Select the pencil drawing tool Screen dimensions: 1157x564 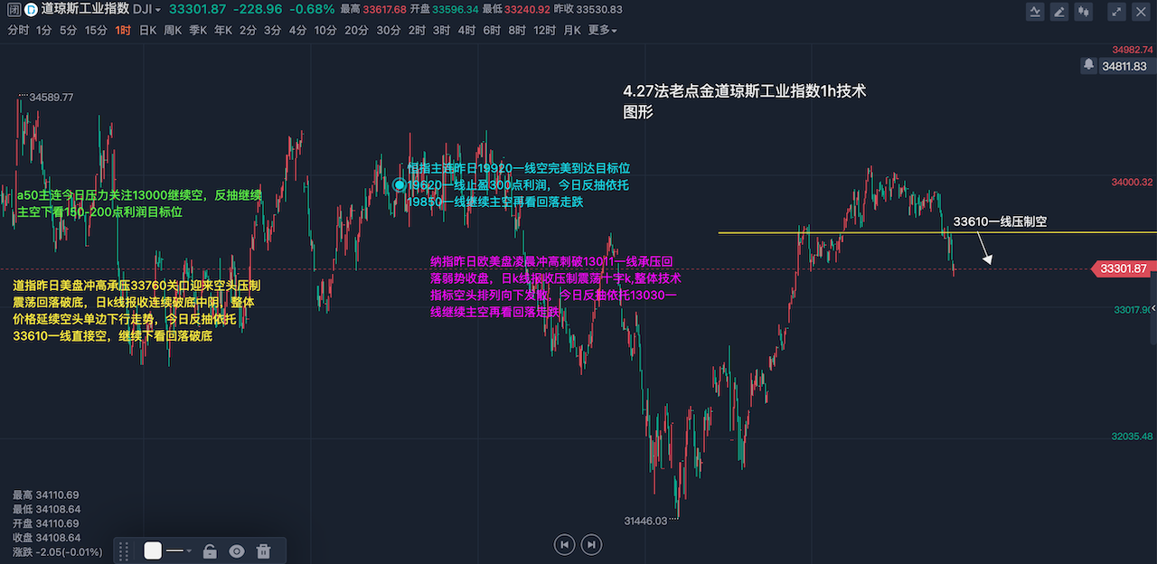[x=1059, y=12]
